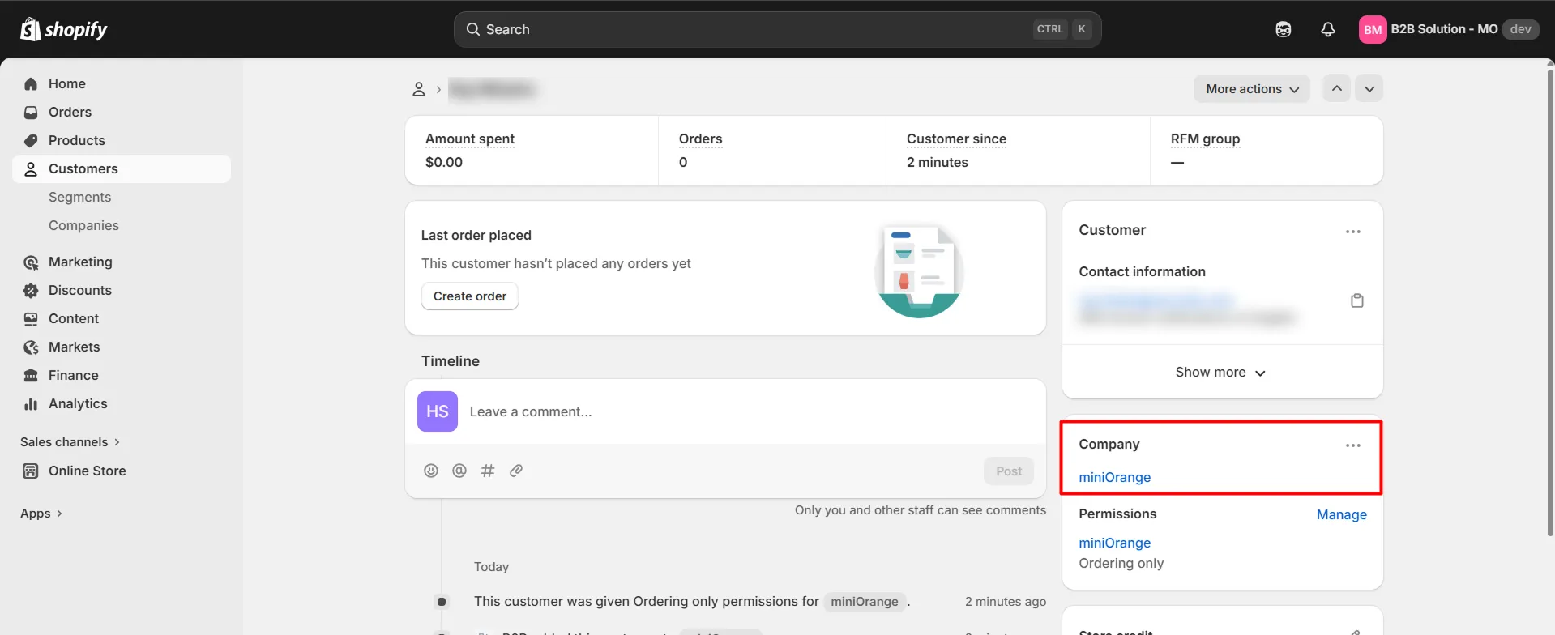The width and height of the screenshot is (1555, 635).
Task: Click the hashtag reference icon
Action: [x=488, y=471]
